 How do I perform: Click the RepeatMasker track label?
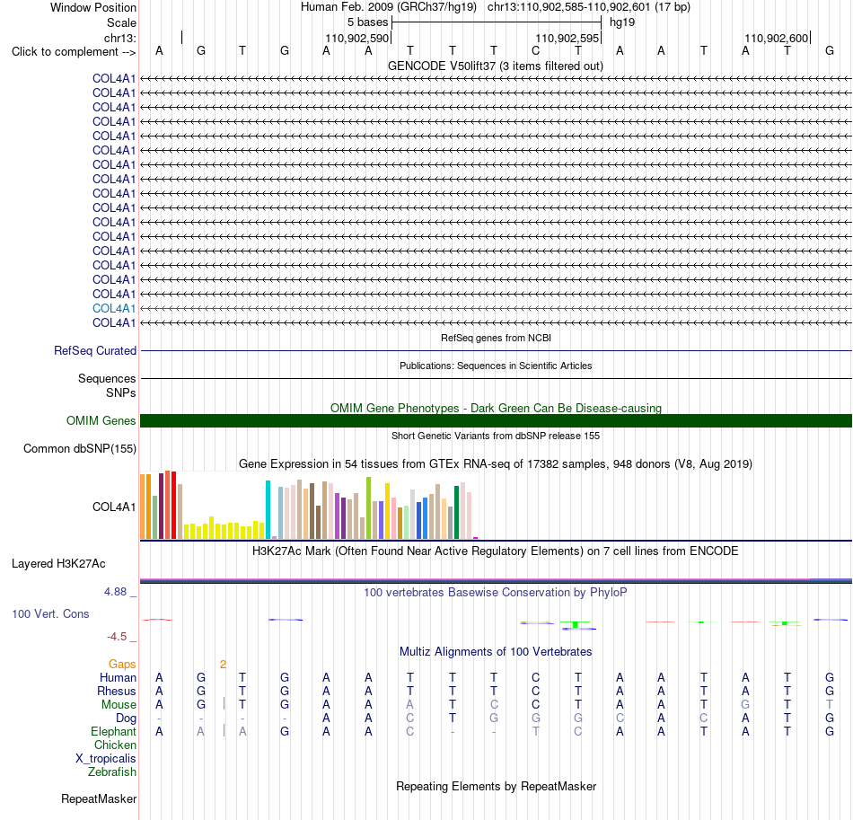[x=99, y=798]
